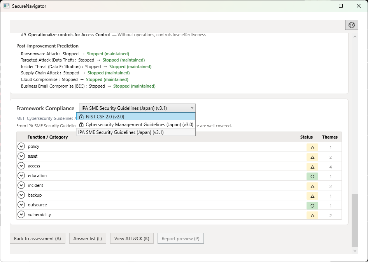Click the triangle status badge on the access row
Viewport: 368px width, 262px height.
pyautogui.click(x=312, y=166)
